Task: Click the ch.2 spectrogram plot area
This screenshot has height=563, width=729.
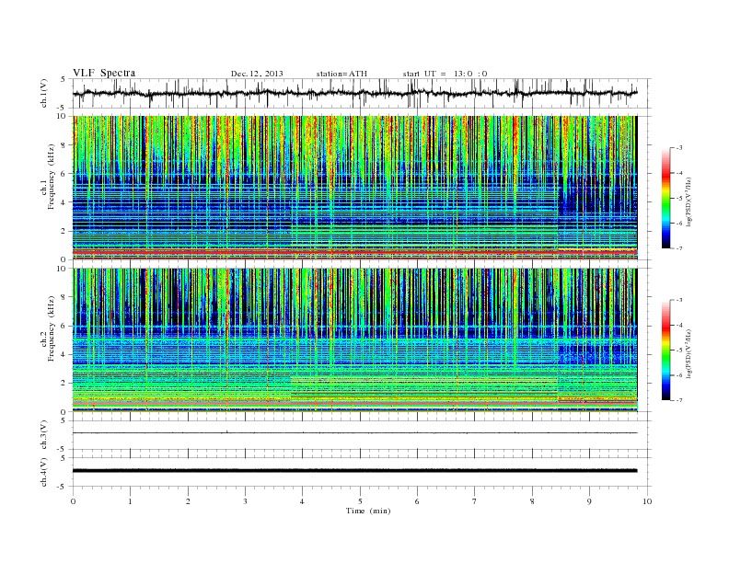Action: point(355,340)
